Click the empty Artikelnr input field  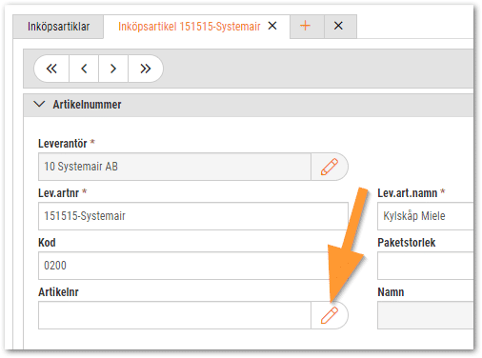pyautogui.click(x=174, y=315)
